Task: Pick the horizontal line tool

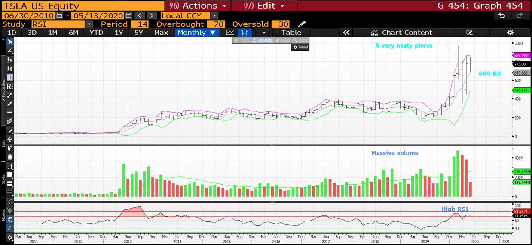Action: 9,112
